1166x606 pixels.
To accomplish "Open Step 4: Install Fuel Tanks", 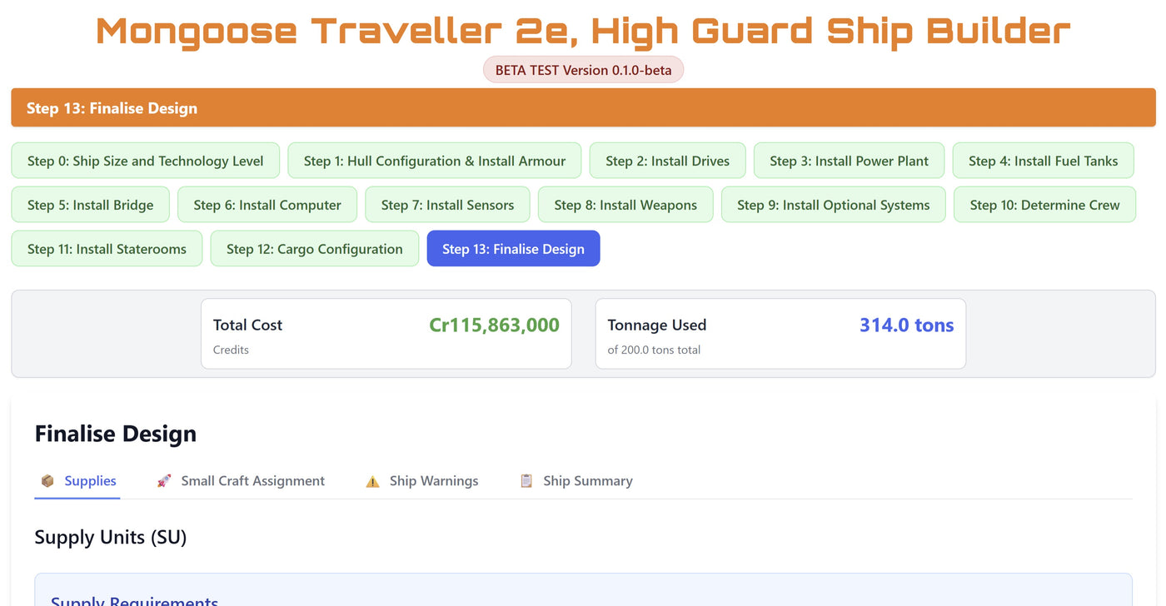I will pyautogui.click(x=1043, y=161).
